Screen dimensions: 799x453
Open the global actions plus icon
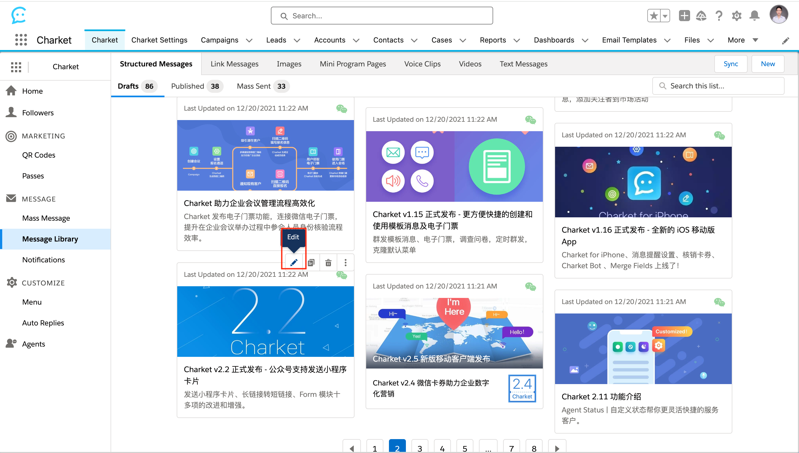pos(684,16)
